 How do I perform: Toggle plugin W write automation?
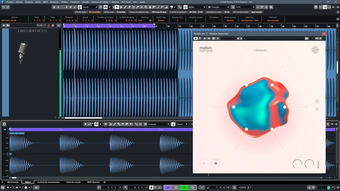pos(209,38)
